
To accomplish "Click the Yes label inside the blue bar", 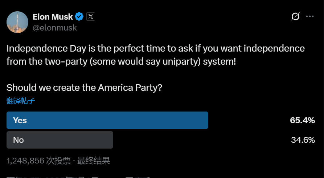I will [20, 120].
